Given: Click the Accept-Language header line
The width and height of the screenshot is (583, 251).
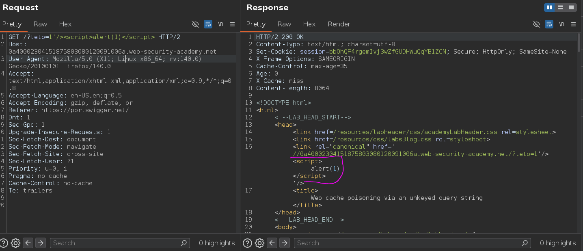Looking at the screenshot, I should pyautogui.click(x=65, y=95).
